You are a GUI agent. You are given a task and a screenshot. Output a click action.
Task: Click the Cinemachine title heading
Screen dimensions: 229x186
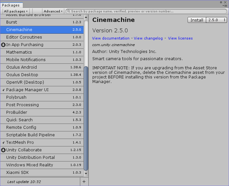[x=114, y=20]
